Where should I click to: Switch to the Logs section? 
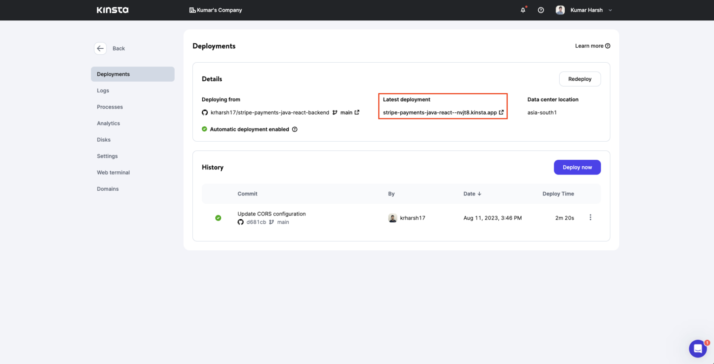[x=103, y=91]
